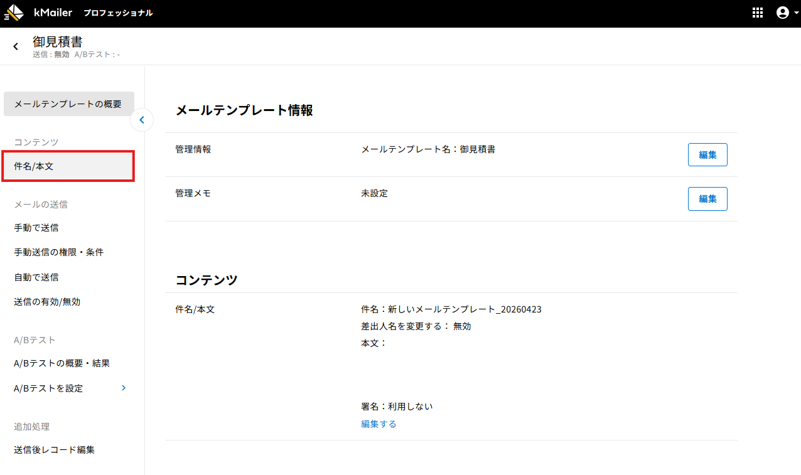Open the apps grid menu icon
This screenshot has width=801, height=475.
click(x=758, y=13)
